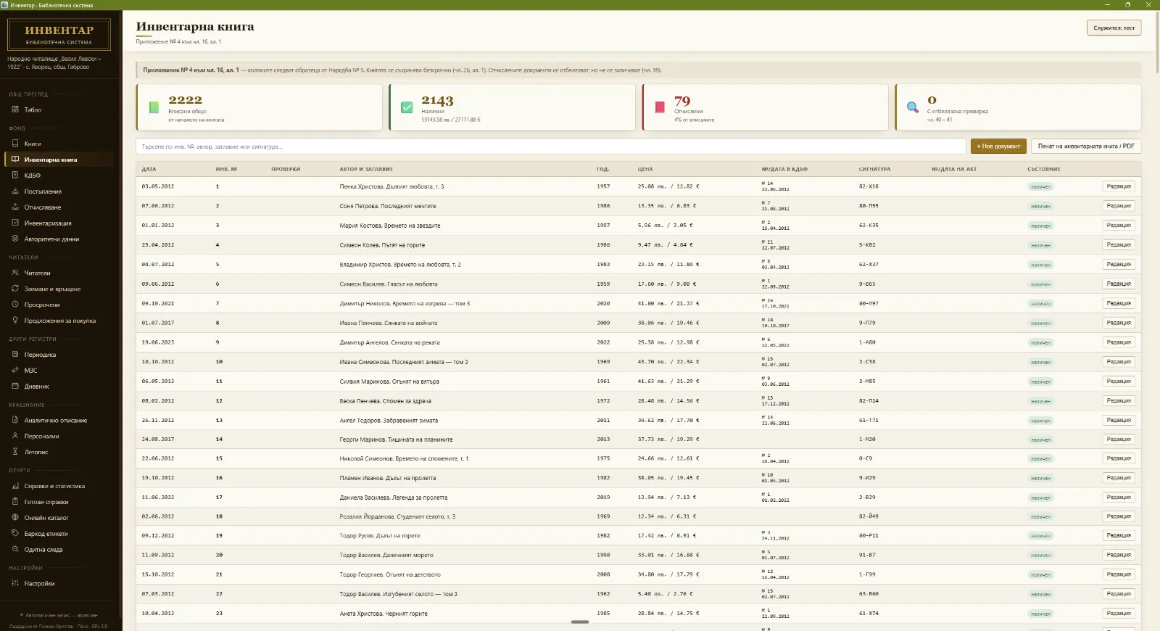This screenshot has height=631, width=1160.
Task: Click the Одитна следа search icon
Action: tap(15, 550)
